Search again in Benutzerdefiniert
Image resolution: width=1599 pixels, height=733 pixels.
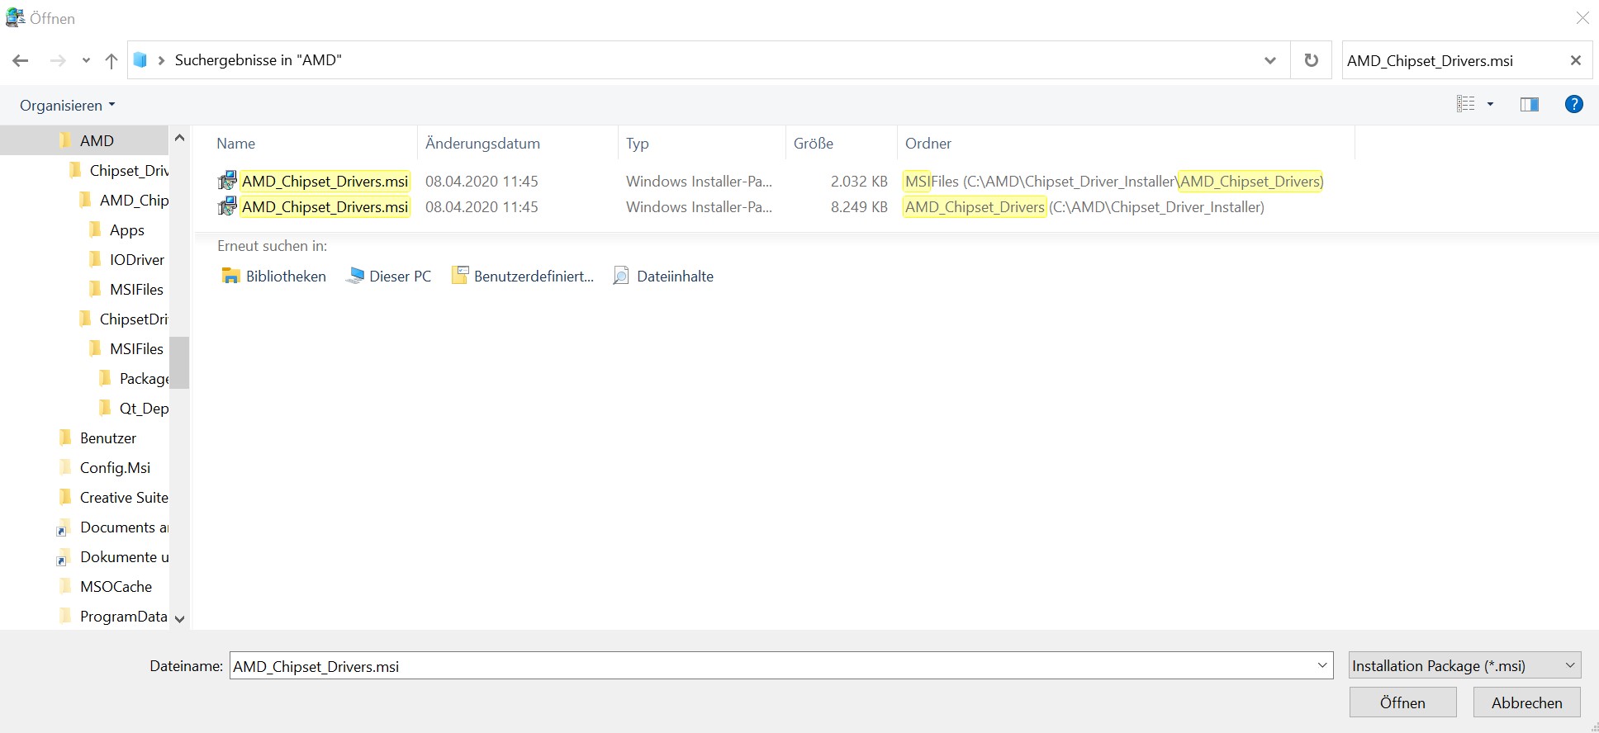coord(522,276)
